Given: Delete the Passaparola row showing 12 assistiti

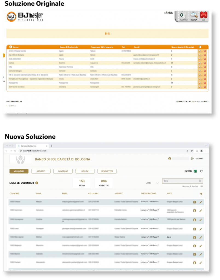Looking at the screenshot, I should pyautogui.click(x=205, y=83).
